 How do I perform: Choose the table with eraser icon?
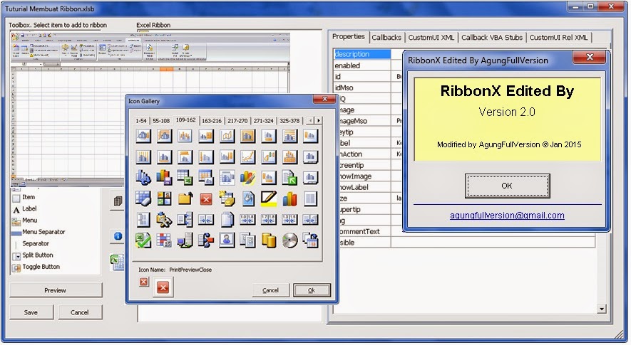tap(143, 198)
